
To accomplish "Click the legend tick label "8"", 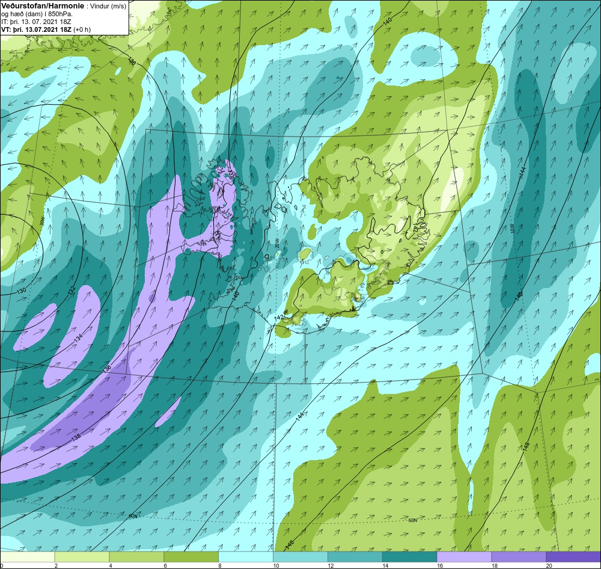I will [x=219, y=565].
